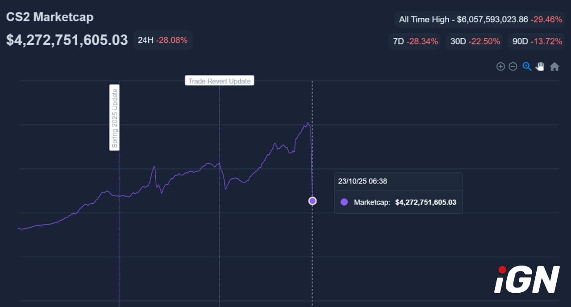Select the 24H change badge
The image size is (571, 307).
(x=162, y=40)
